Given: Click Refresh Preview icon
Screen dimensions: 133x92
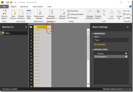Looking at the screenshot, I should (x=63, y=12).
